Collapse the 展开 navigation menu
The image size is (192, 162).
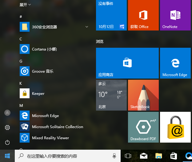[x=25, y=5]
